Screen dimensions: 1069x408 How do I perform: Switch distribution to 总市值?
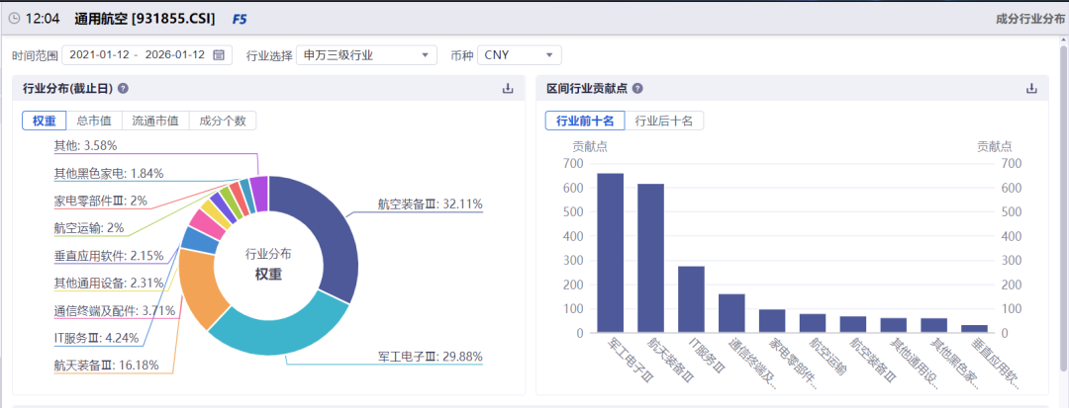tap(93, 121)
